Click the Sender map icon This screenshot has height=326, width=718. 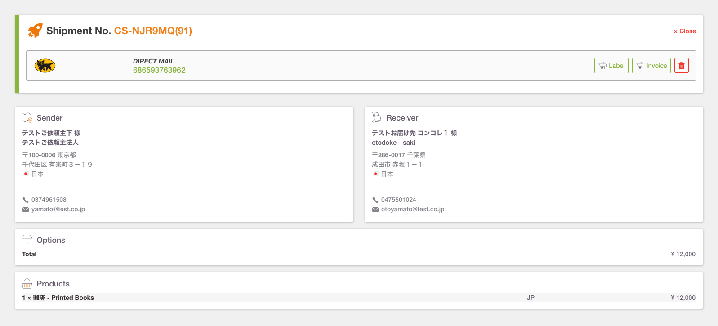(27, 118)
